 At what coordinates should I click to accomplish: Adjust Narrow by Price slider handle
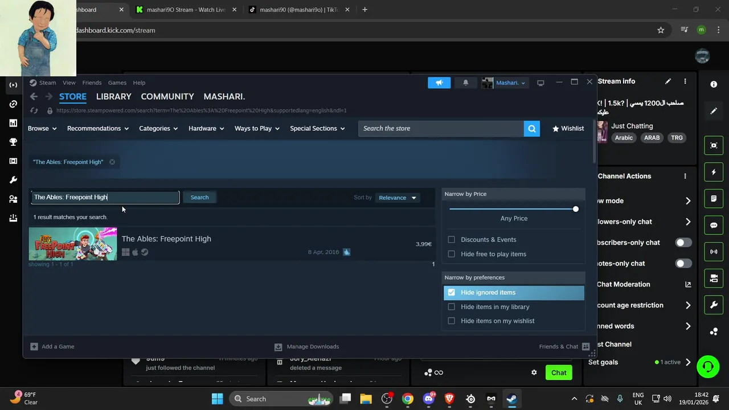576,209
